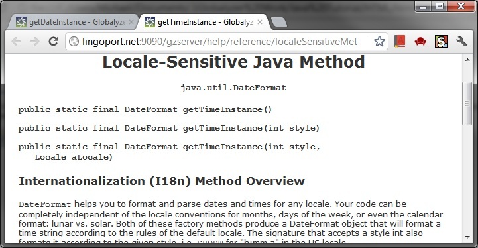
Task: Click the scrollbar down arrow
Action: coord(467,237)
